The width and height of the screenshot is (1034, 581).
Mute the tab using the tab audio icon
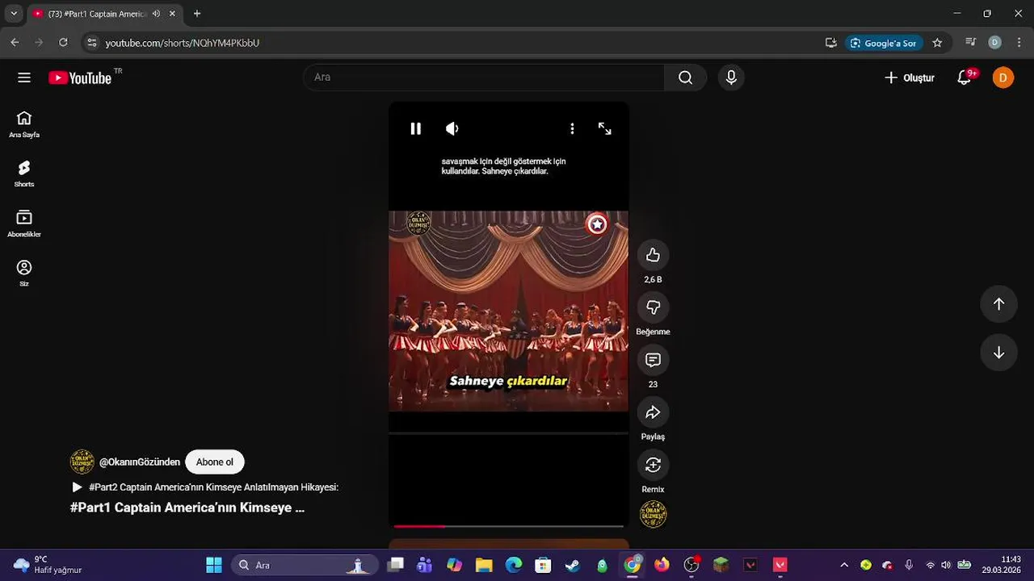(156, 14)
